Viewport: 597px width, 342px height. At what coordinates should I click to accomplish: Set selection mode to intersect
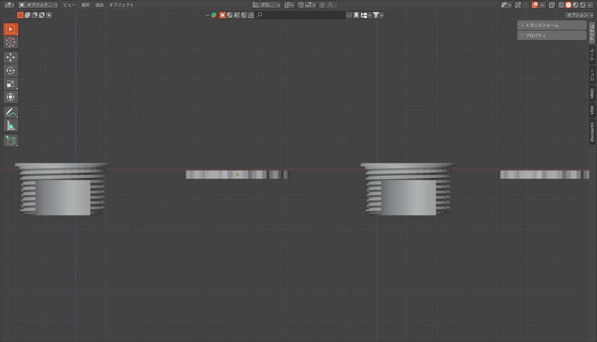pos(49,15)
